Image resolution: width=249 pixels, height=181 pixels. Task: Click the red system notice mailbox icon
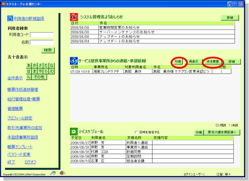74,17
